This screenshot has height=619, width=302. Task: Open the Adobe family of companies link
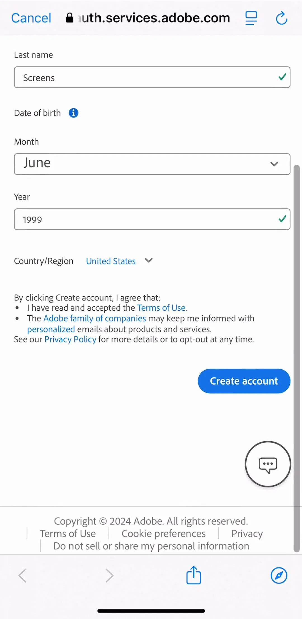tap(95, 318)
